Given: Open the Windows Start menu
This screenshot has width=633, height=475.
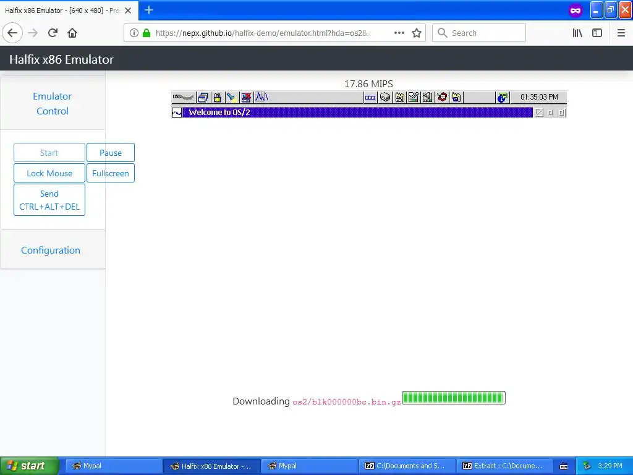Looking at the screenshot, I should [30, 466].
